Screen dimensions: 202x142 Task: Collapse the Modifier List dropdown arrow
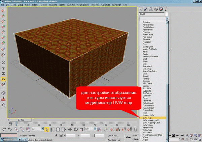pyautogui.click(x=167, y=19)
